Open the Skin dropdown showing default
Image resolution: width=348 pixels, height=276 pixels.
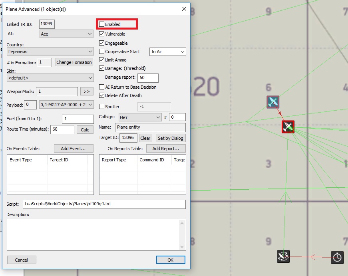pos(50,78)
